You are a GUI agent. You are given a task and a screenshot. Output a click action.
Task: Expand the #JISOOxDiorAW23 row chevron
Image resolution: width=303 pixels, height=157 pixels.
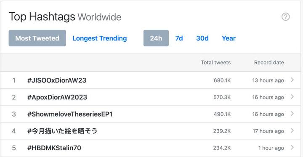(x=292, y=80)
